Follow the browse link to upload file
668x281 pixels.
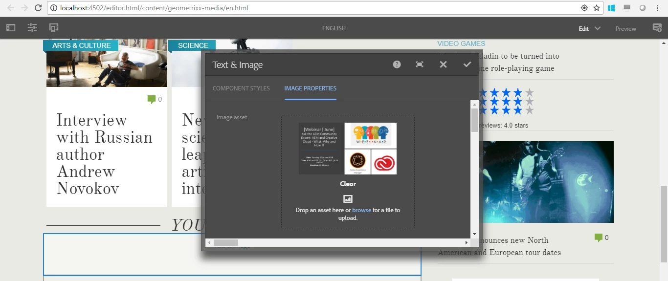[361, 210]
